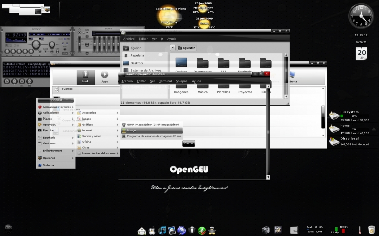Click the thermometer temperature gadget

click(x=360, y=230)
